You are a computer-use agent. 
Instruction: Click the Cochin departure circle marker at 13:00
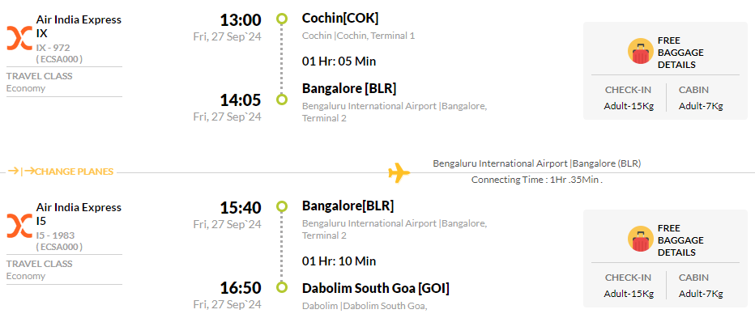pyautogui.click(x=282, y=19)
